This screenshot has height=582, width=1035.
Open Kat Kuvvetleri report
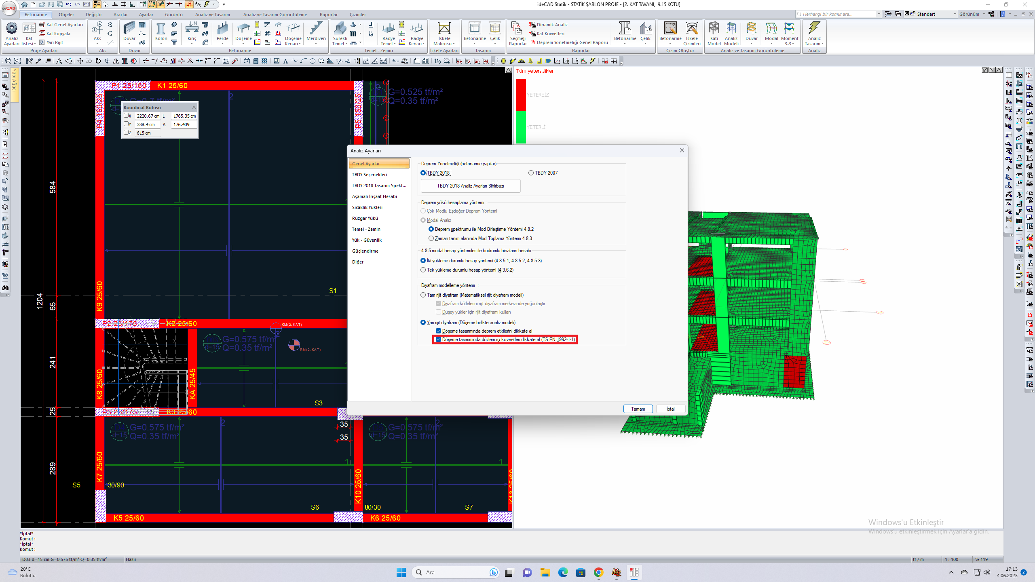click(547, 34)
